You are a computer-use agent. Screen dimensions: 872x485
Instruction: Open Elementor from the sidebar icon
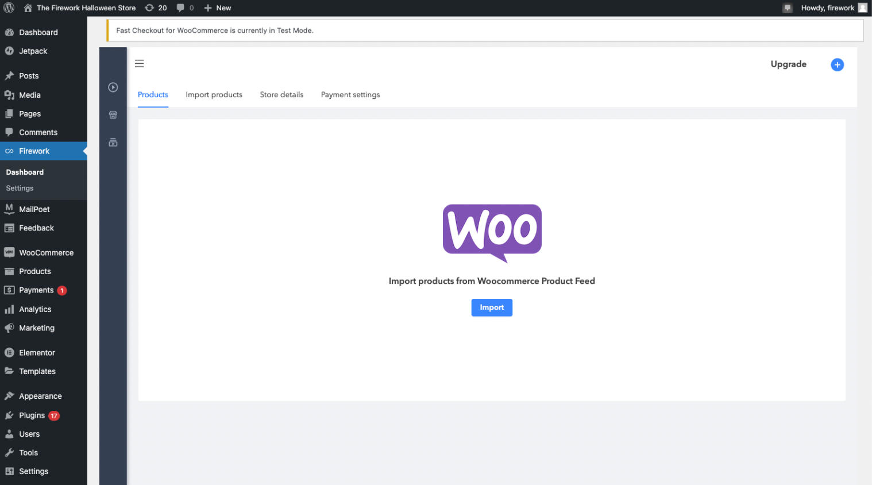[9, 352]
